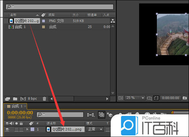
Task: Click the file icon of timeline layer 1
Action: point(48,129)
